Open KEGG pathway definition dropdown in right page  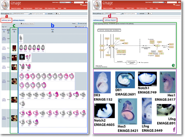113,14
